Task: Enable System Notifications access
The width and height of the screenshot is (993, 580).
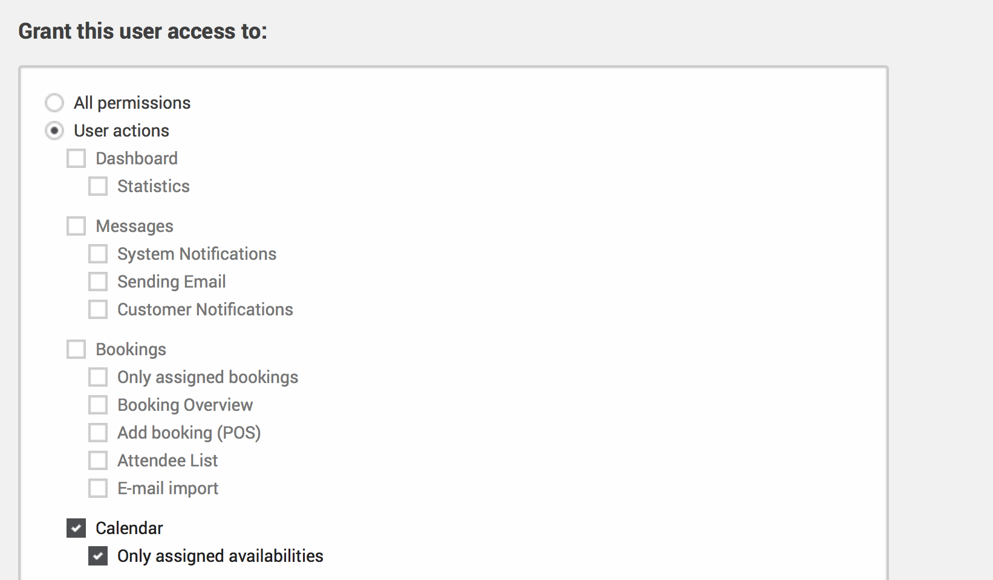Action: 98,254
